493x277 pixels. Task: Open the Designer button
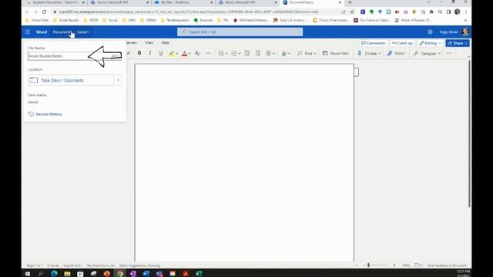(x=427, y=53)
